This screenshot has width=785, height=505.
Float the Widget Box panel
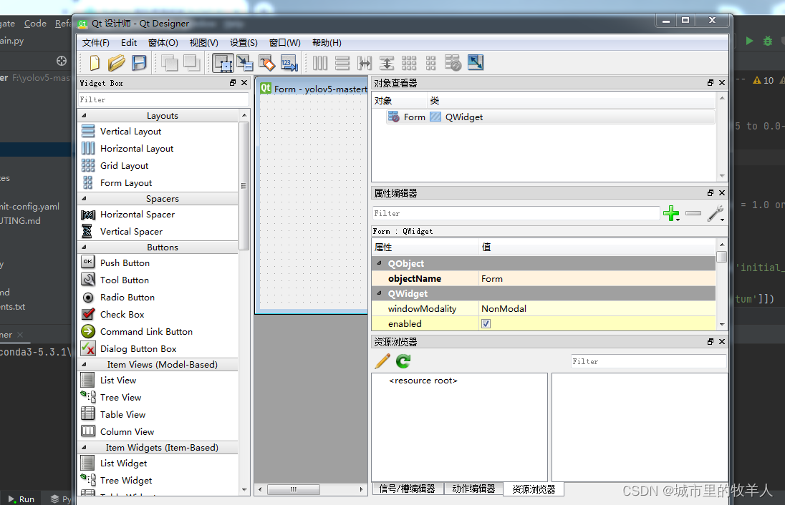[x=233, y=83]
